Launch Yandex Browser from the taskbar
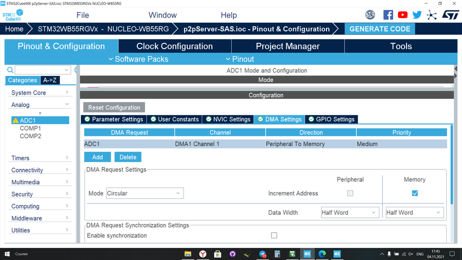462x260 pixels. pos(203,254)
